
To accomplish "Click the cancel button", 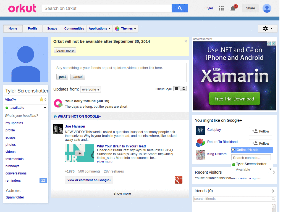I will 78,77.
